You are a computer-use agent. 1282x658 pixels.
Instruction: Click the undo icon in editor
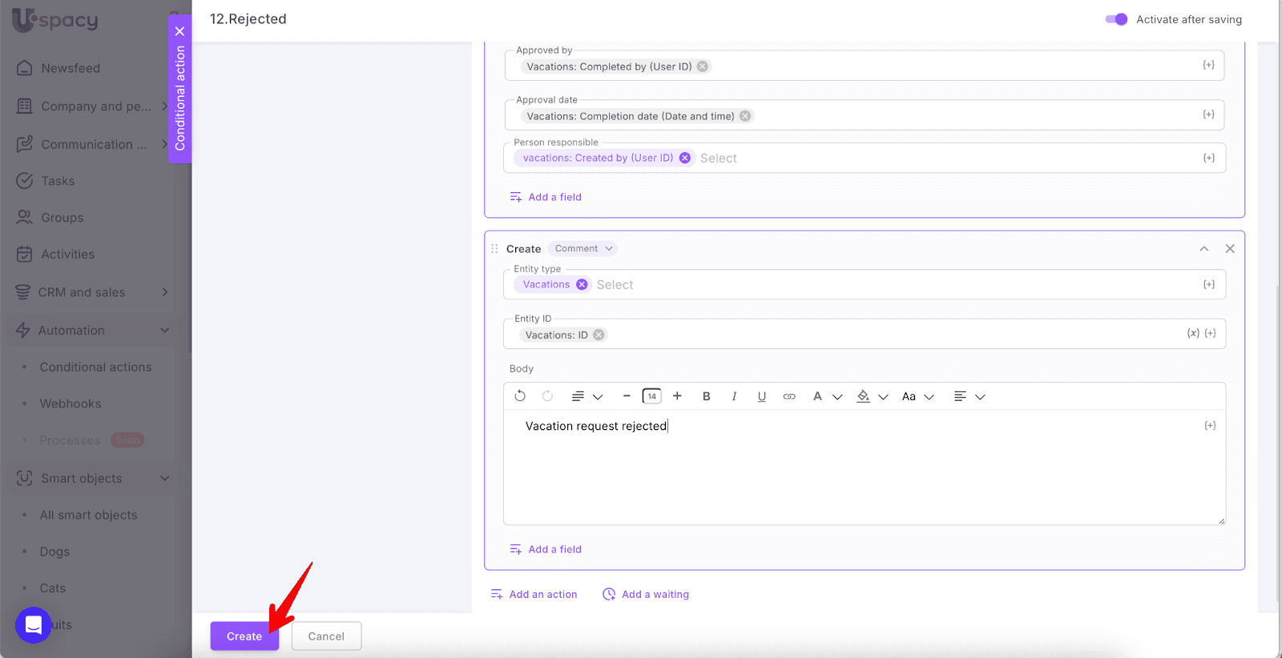click(x=520, y=396)
